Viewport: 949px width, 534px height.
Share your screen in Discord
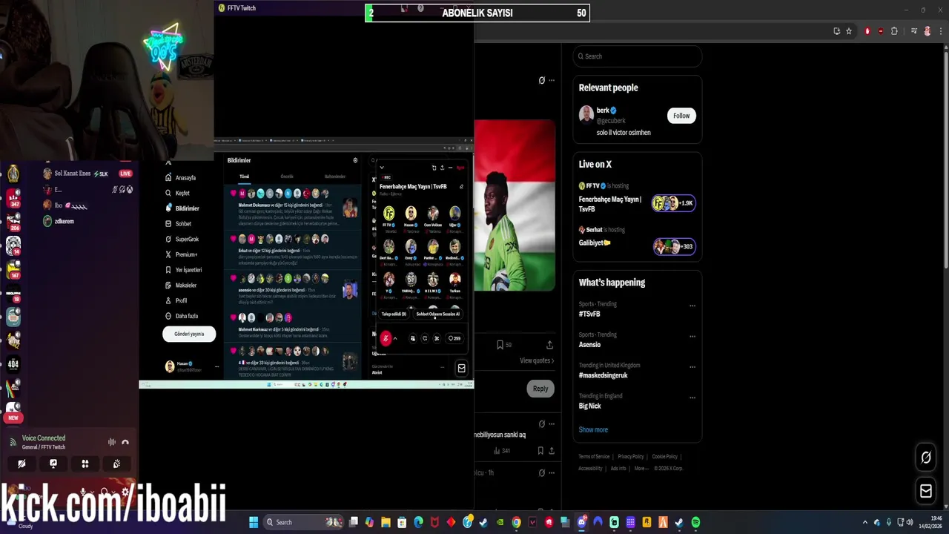[x=53, y=464]
